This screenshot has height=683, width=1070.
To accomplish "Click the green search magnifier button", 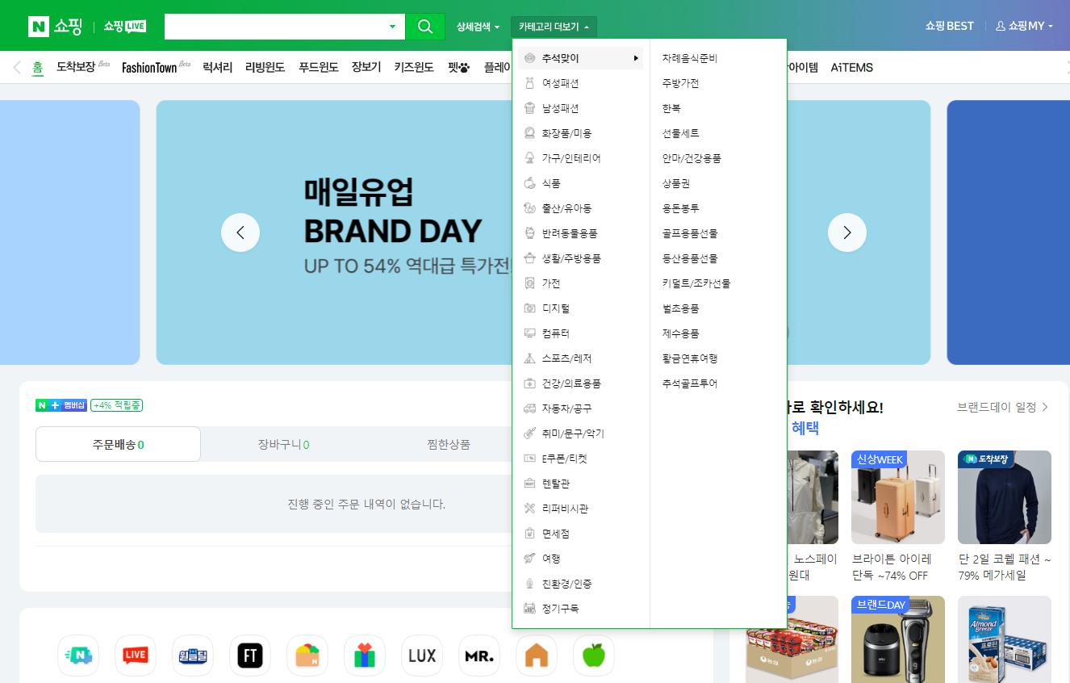I will (x=425, y=27).
